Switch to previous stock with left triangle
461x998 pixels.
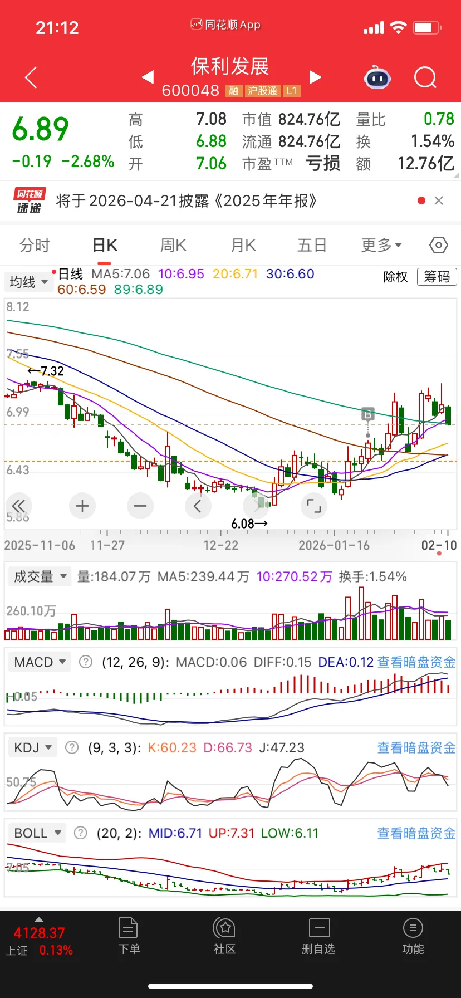[148, 77]
